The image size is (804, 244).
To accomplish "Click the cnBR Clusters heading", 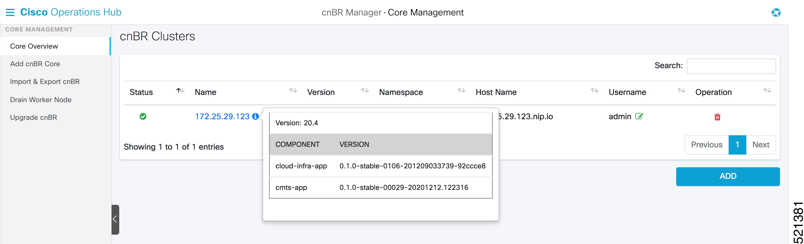I will click(x=157, y=36).
